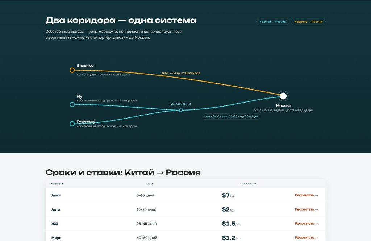Click the $2/кг rate value
The image size is (371, 241).
(x=228, y=209)
